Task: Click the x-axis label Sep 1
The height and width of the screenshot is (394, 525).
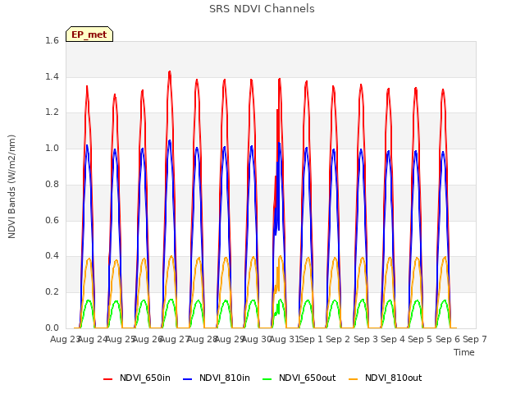Action: 311,339
